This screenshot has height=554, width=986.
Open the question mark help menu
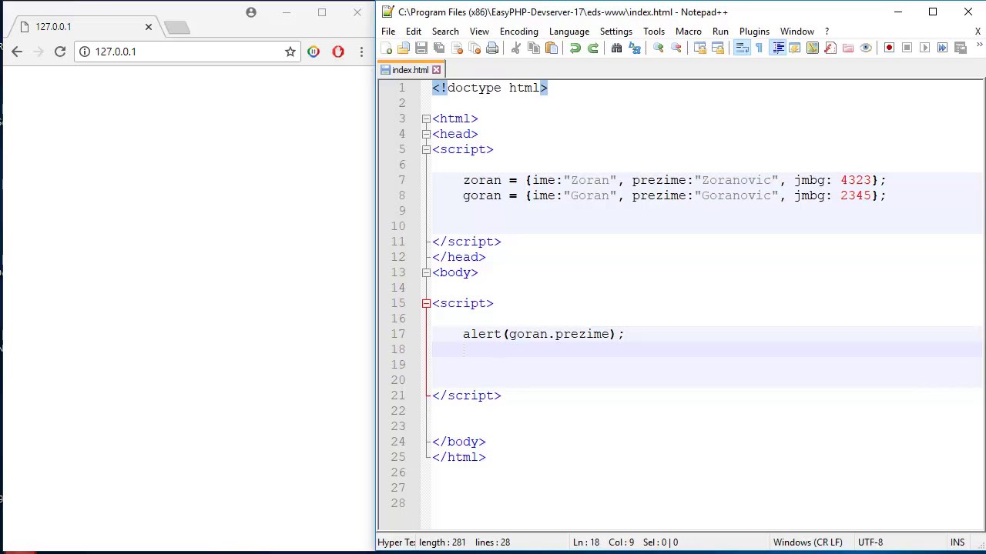pyautogui.click(x=827, y=32)
